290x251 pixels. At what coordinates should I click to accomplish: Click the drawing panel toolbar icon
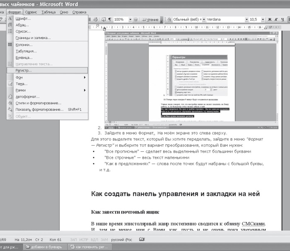click(x=95, y=19)
